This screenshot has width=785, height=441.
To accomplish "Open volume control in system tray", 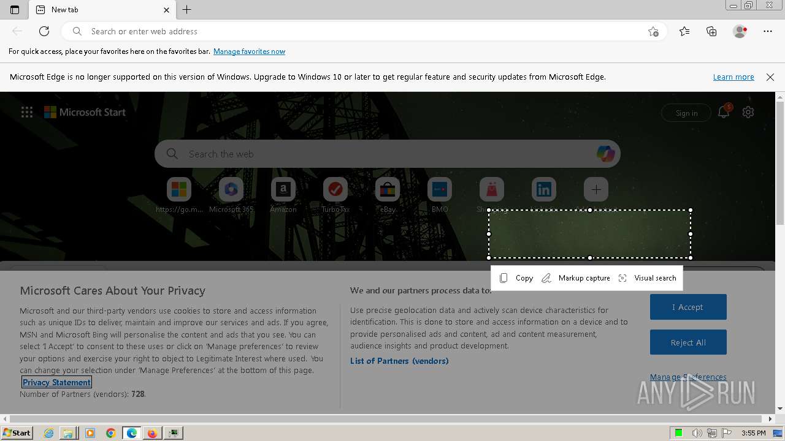I will click(697, 433).
